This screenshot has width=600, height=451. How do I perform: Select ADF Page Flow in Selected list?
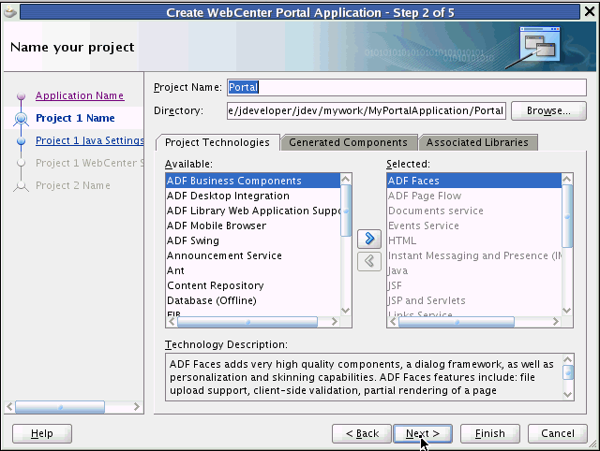(474, 196)
